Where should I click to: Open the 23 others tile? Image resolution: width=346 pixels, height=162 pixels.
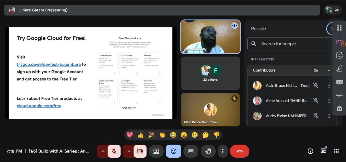(x=210, y=73)
